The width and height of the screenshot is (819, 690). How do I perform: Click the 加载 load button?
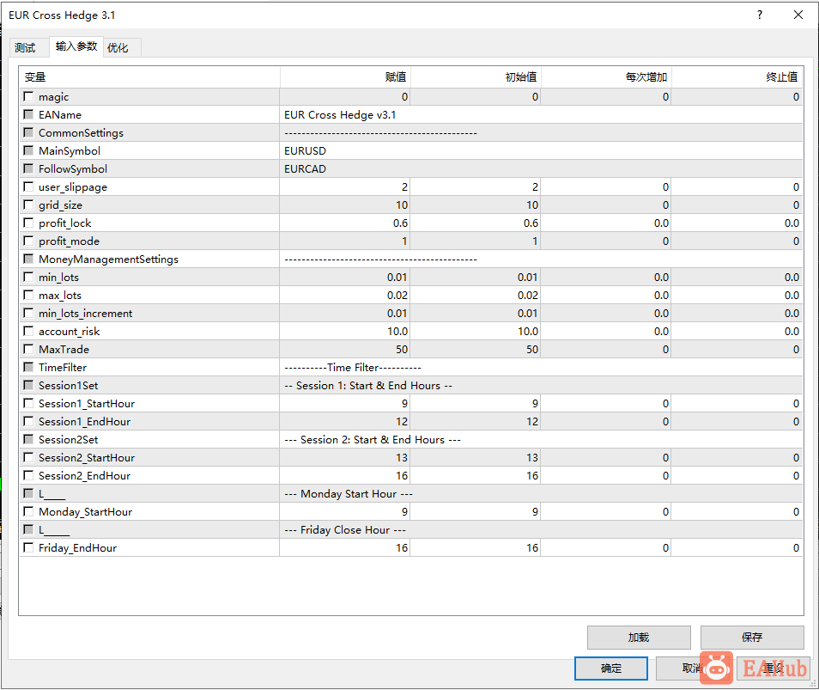[x=639, y=638]
